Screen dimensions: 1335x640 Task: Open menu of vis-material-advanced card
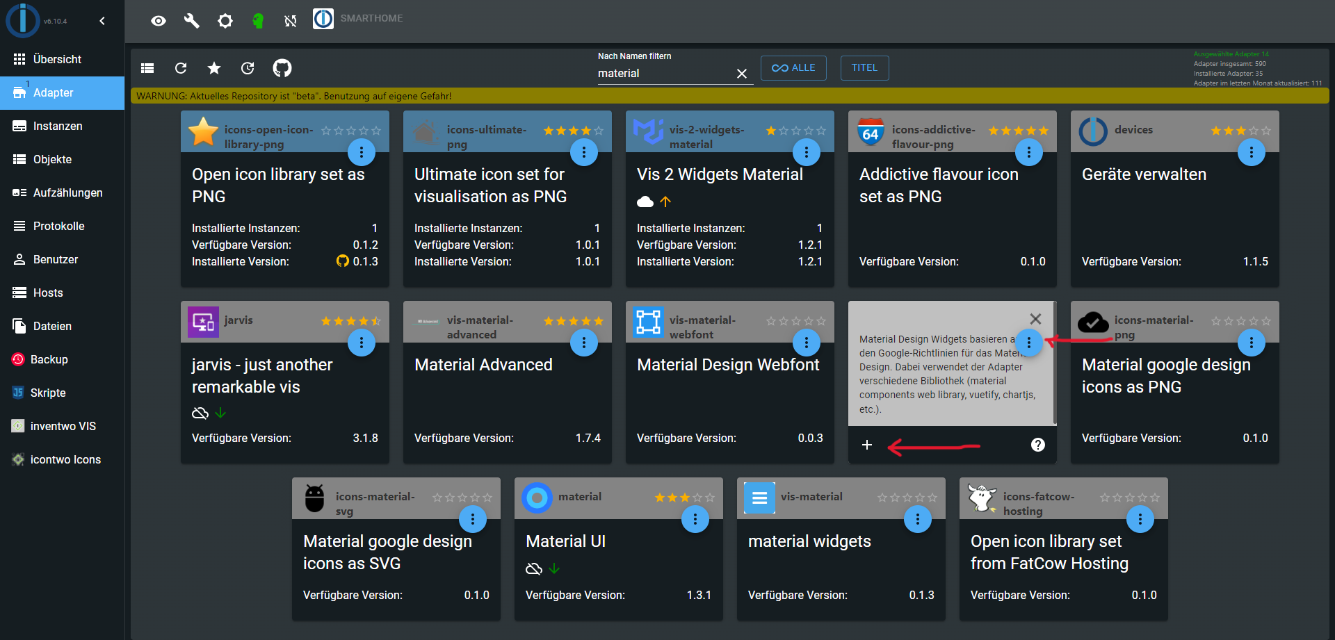pos(584,343)
